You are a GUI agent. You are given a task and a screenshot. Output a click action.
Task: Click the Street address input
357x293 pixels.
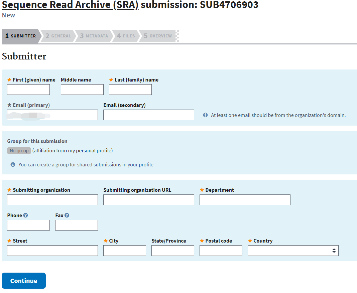click(x=52, y=251)
